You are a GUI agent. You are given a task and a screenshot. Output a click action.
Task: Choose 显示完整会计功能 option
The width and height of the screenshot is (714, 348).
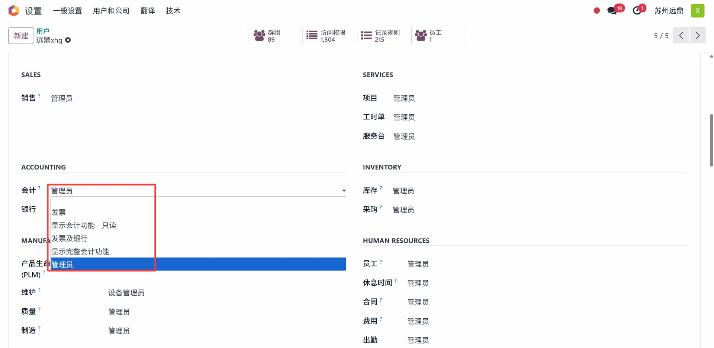80,252
